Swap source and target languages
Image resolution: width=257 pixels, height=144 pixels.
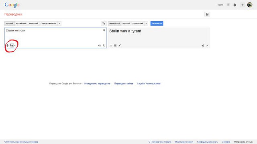pyautogui.click(x=104, y=23)
